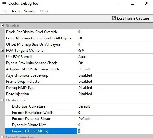This screenshot has height=138, width=153.
Task: Edit FOV-Tangent Multiplier value 0; 0
Action: (115, 51)
